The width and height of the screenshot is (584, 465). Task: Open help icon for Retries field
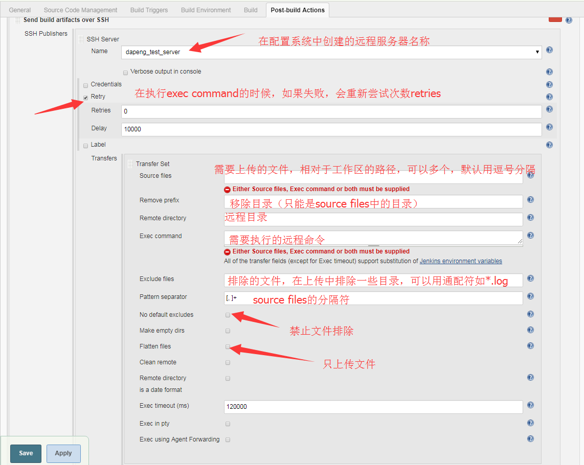[x=549, y=109]
